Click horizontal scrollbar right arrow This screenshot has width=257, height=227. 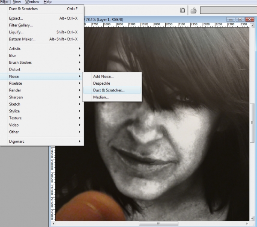(247, 224)
